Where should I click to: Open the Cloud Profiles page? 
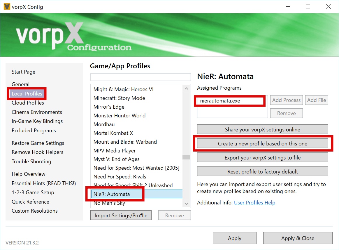tap(28, 103)
